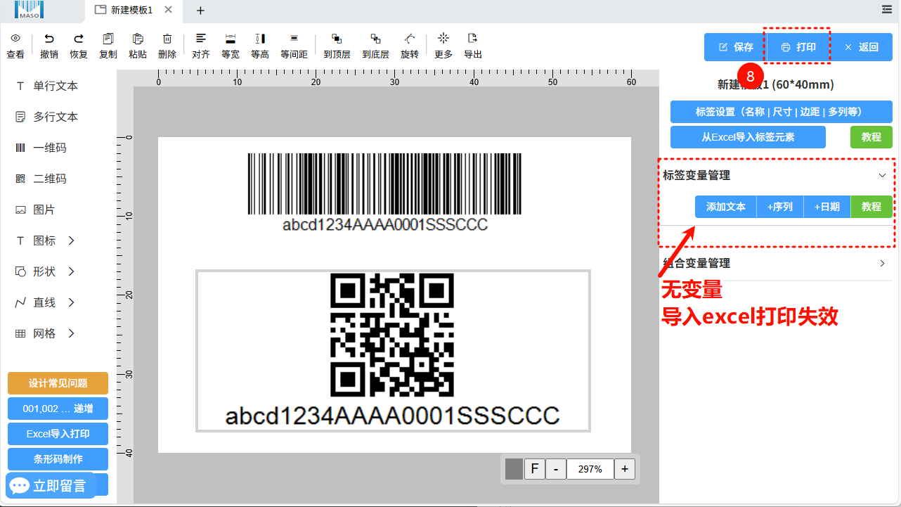Image resolution: width=901 pixels, height=507 pixels.
Task: Add a +日期 variable
Action: (827, 207)
